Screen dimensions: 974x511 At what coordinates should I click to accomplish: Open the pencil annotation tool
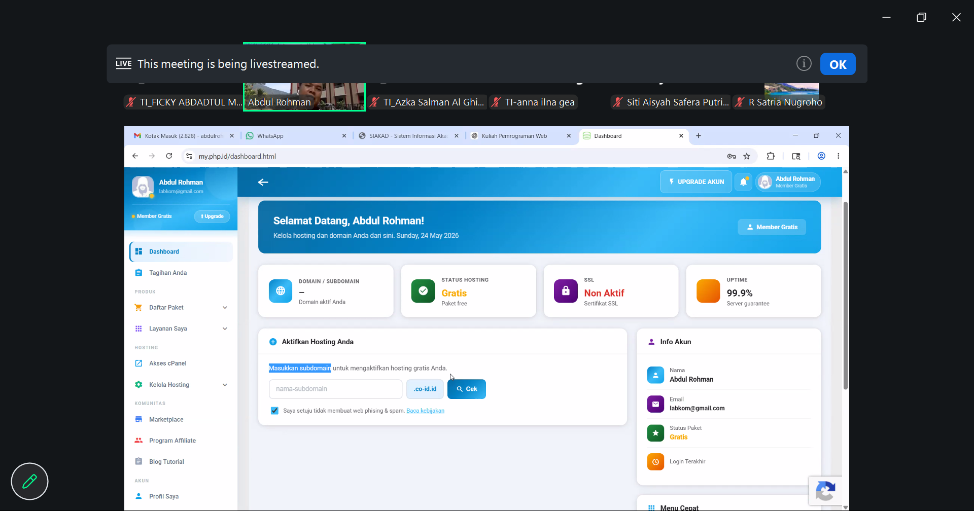[x=29, y=481]
